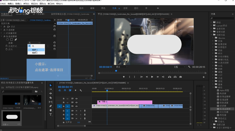Open program monitor zoom level dropdown

click(122, 67)
